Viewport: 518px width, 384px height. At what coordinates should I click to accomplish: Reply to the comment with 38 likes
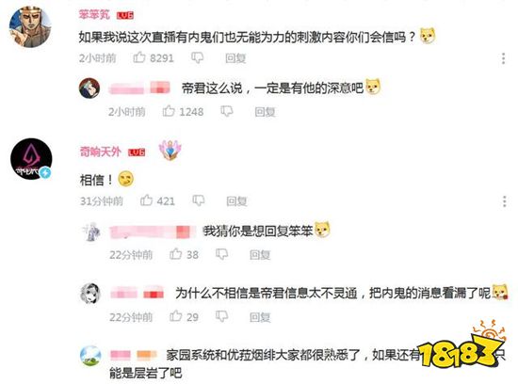(260, 254)
